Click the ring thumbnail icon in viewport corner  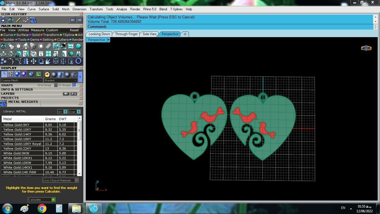point(366,48)
